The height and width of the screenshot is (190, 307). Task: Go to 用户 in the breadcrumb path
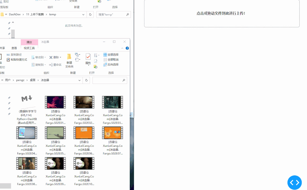(x=8, y=80)
